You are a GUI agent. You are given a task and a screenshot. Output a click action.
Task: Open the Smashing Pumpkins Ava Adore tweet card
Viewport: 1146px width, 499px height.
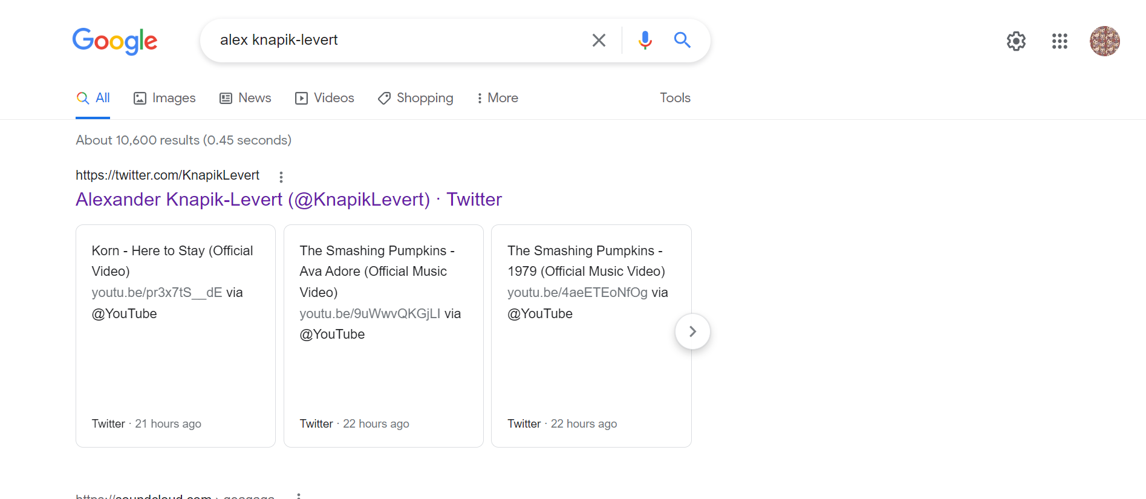pyautogui.click(x=383, y=336)
